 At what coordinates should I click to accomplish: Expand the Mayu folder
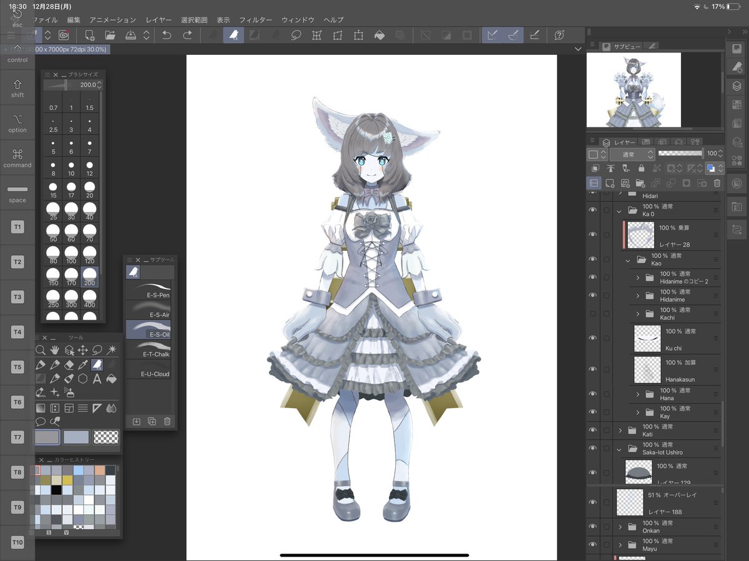[620, 545]
